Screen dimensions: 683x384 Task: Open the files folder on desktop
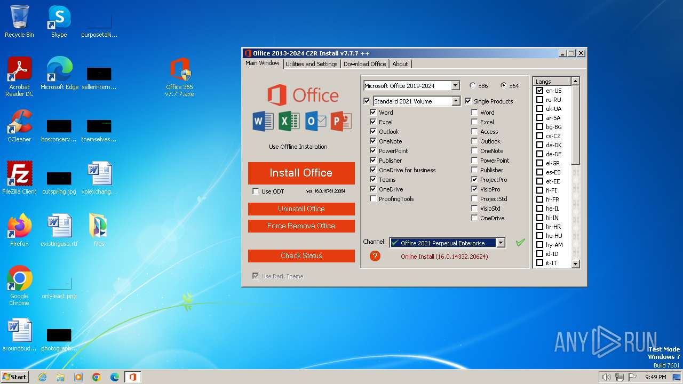coord(99,230)
